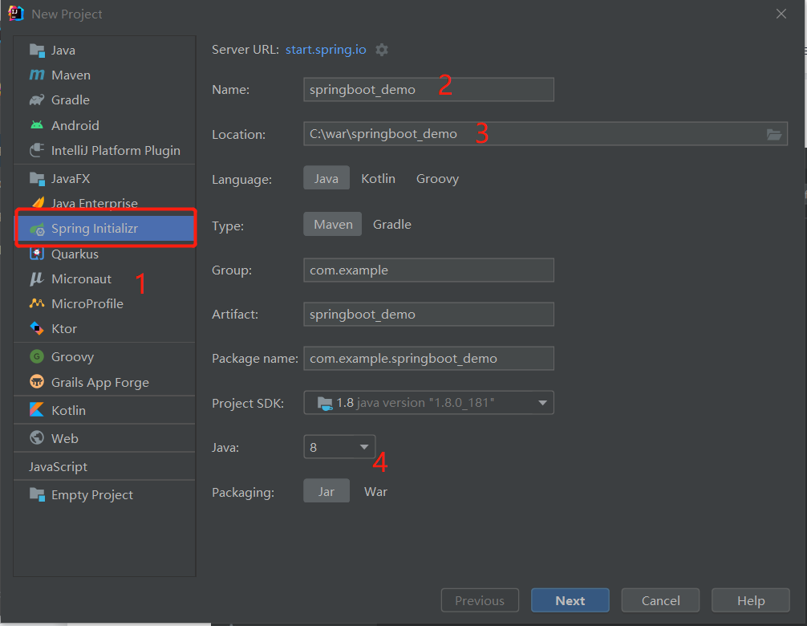The image size is (807, 626).
Task: Pick the Ktor icon
Action: 37,328
